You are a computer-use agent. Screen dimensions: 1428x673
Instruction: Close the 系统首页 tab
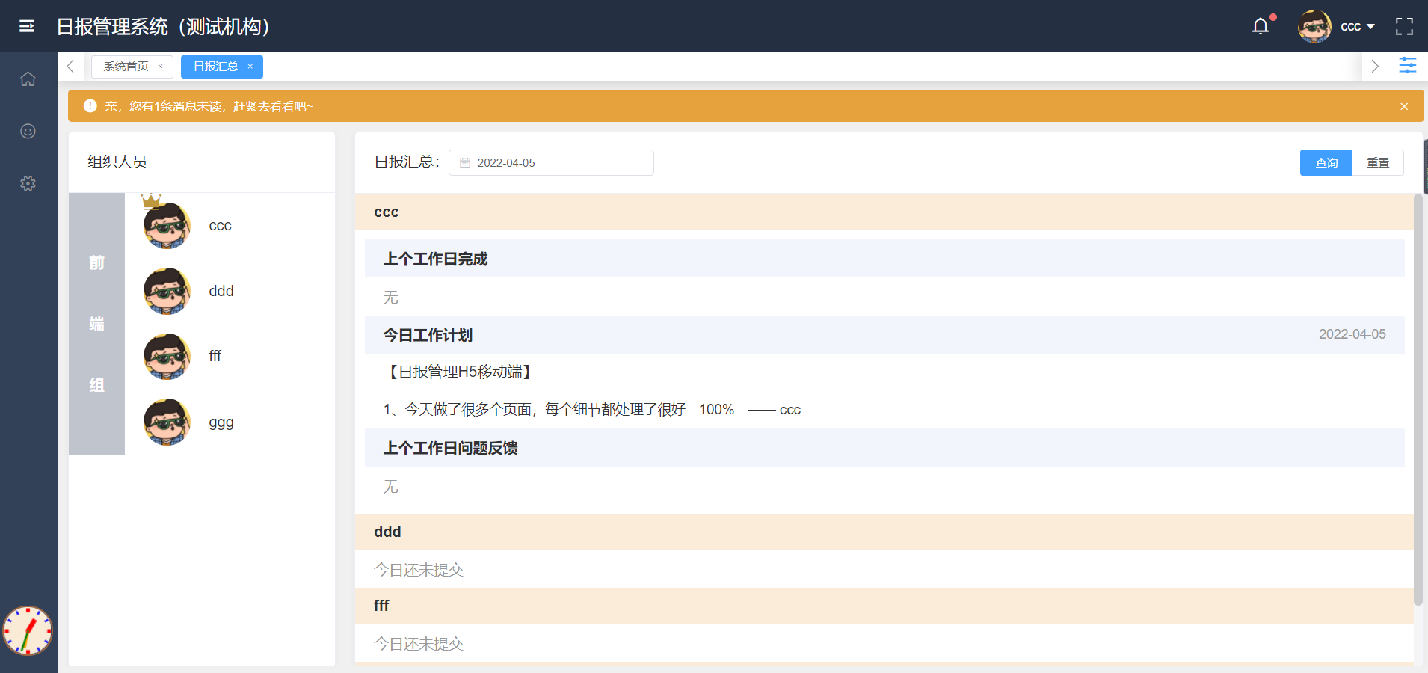pos(160,67)
